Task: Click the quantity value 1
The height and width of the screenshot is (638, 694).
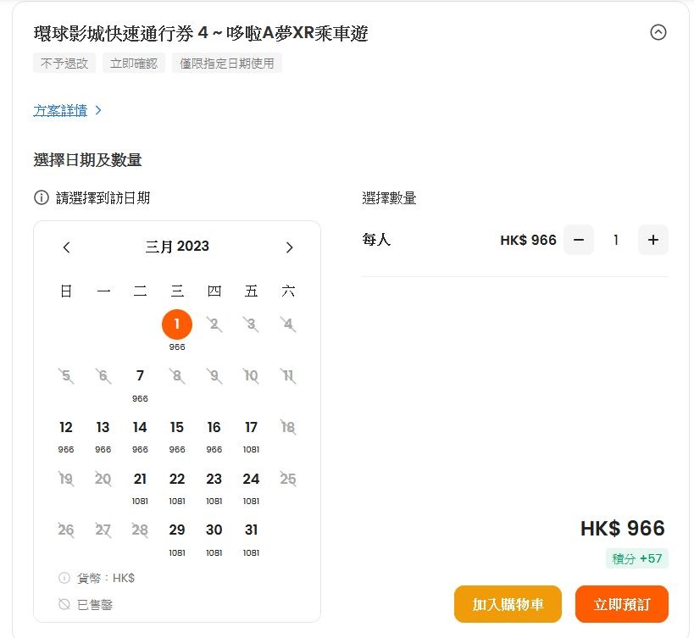Action: [616, 240]
